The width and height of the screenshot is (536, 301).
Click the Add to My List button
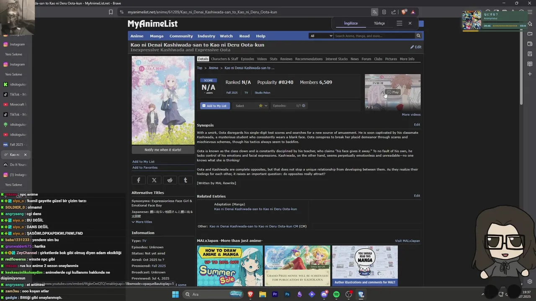[x=215, y=106]
